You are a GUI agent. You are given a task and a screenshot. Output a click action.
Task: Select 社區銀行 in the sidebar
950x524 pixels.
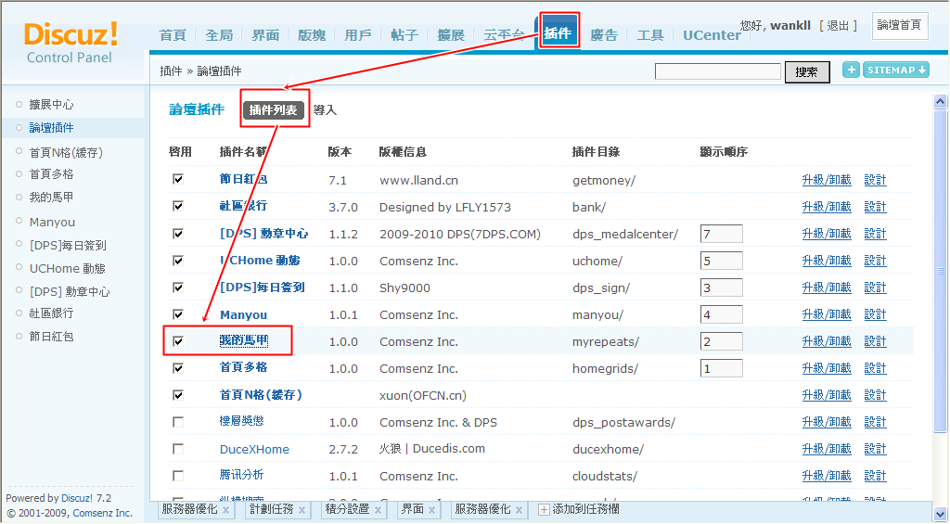point(52,313)
